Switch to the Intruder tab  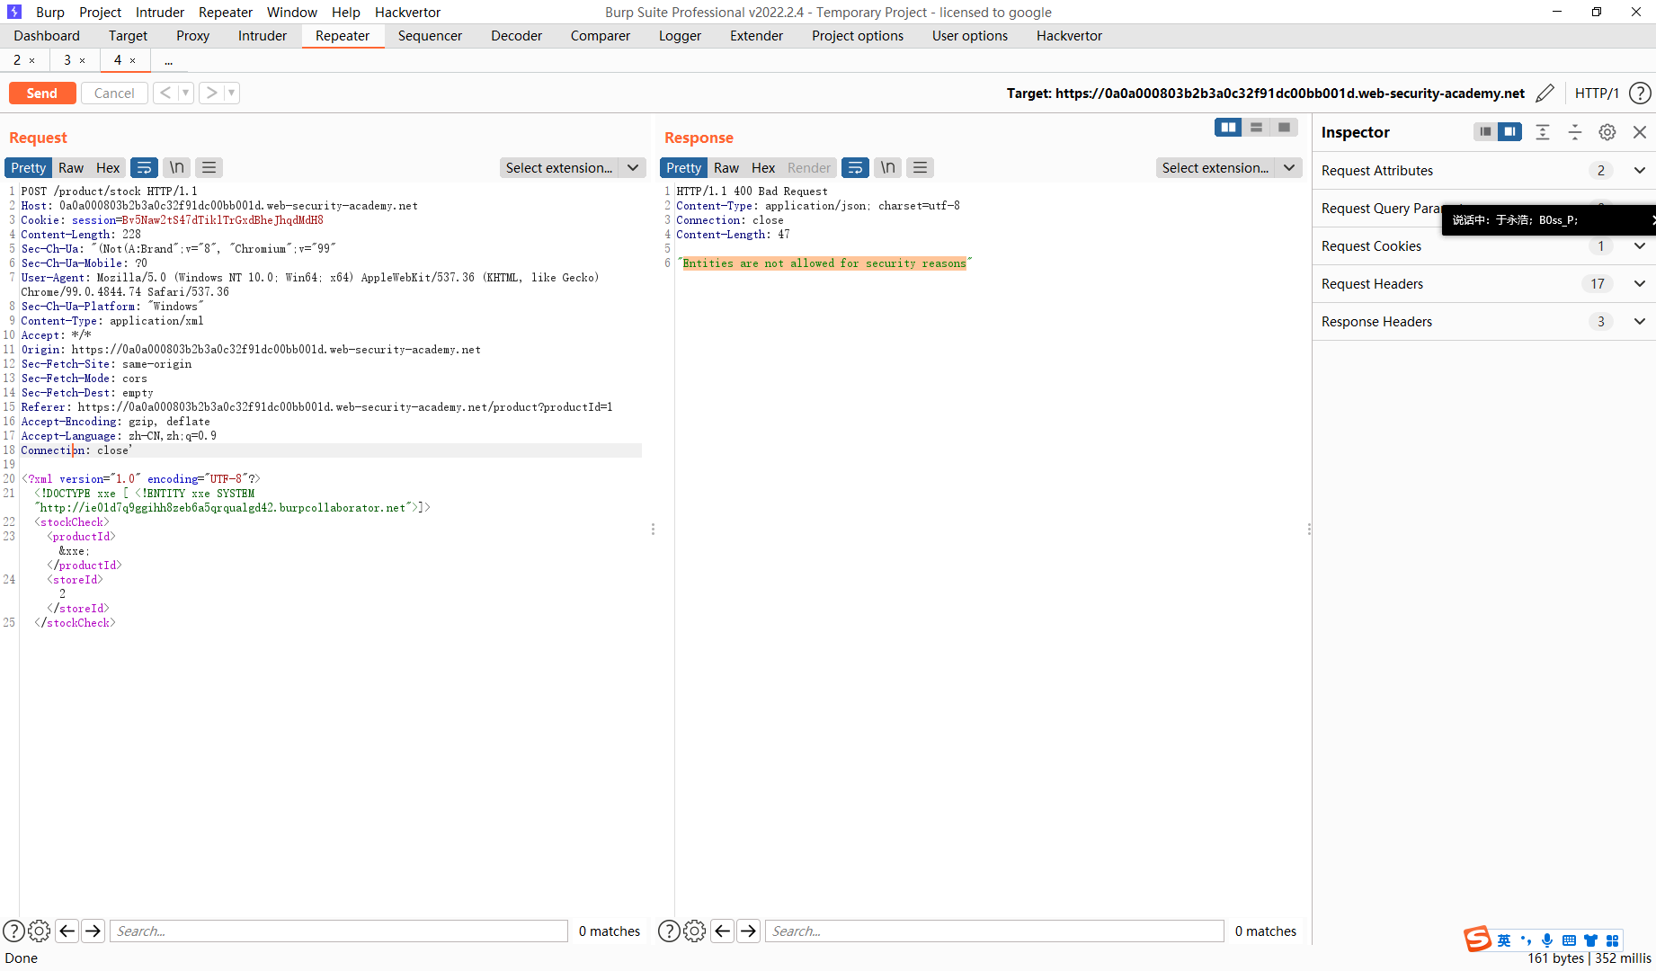(263, 36)
